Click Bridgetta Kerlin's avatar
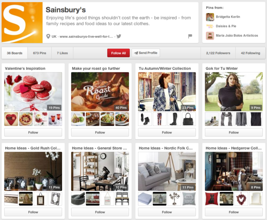The width and height of the screenshot is (267, 220). tap(210, 17)
